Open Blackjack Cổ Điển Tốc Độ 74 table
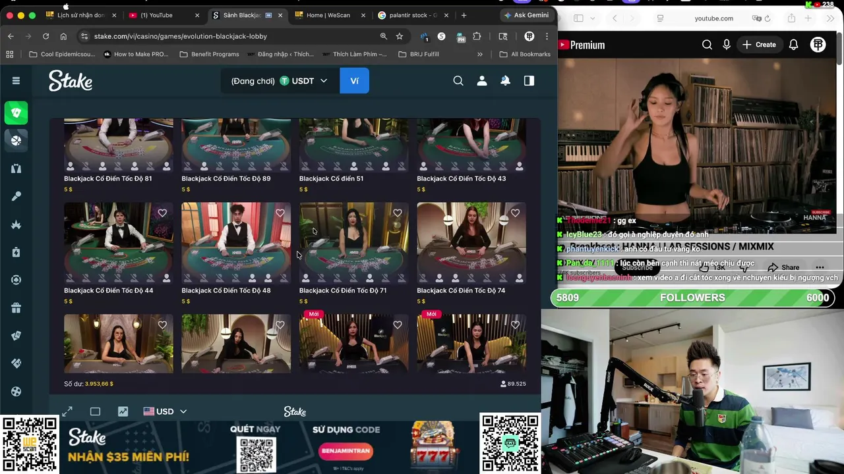The width and height of the screenshot is (844, 474). [x=471, y=242]
